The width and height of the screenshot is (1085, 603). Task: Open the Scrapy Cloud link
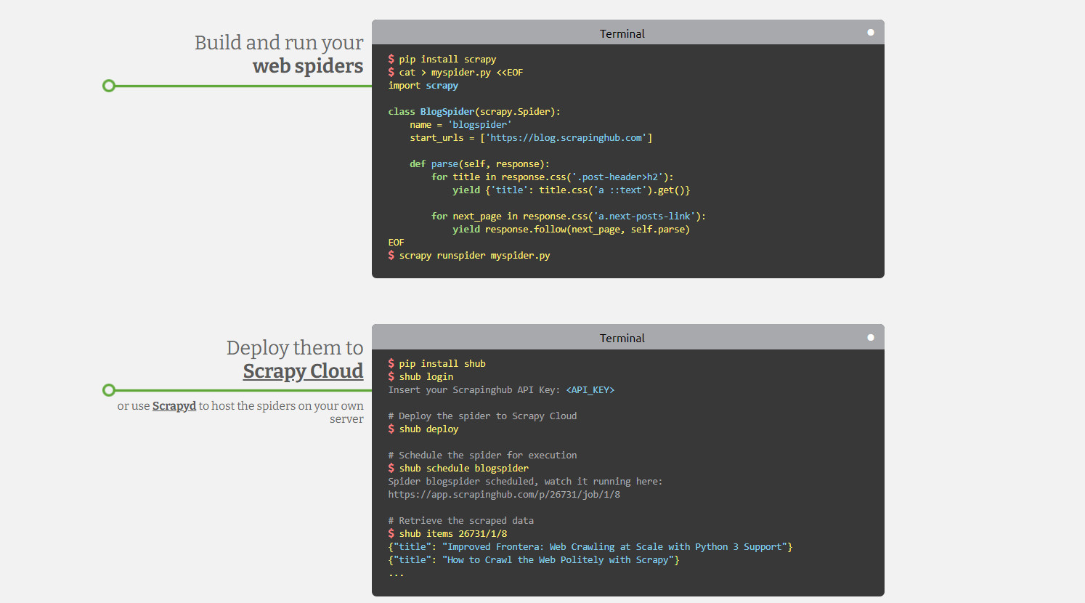coord(303,371)
